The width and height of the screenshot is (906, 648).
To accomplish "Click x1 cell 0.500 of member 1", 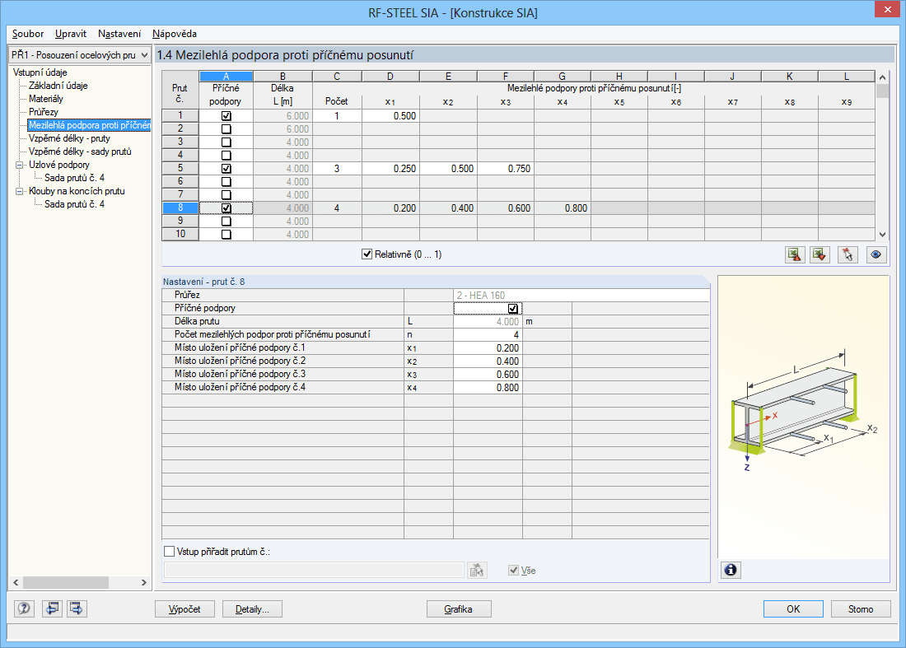I will 390,116.
